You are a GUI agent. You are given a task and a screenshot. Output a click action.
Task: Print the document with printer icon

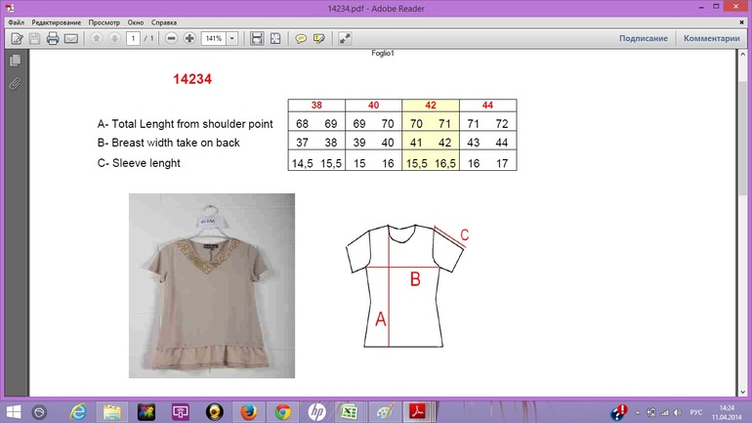(x=53, y=38)
